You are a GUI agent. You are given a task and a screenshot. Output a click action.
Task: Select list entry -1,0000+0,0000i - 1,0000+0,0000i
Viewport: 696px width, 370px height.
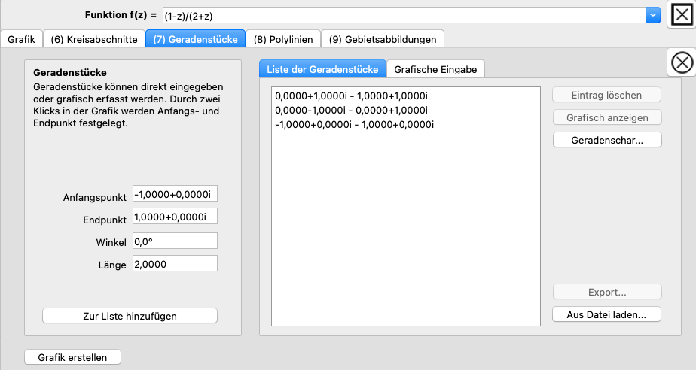(354, 124)
